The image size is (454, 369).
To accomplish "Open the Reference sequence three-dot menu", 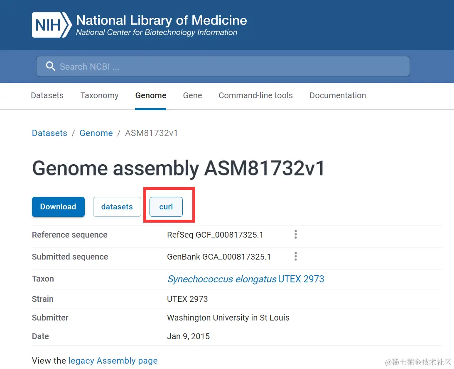I will tap(295, 235).
